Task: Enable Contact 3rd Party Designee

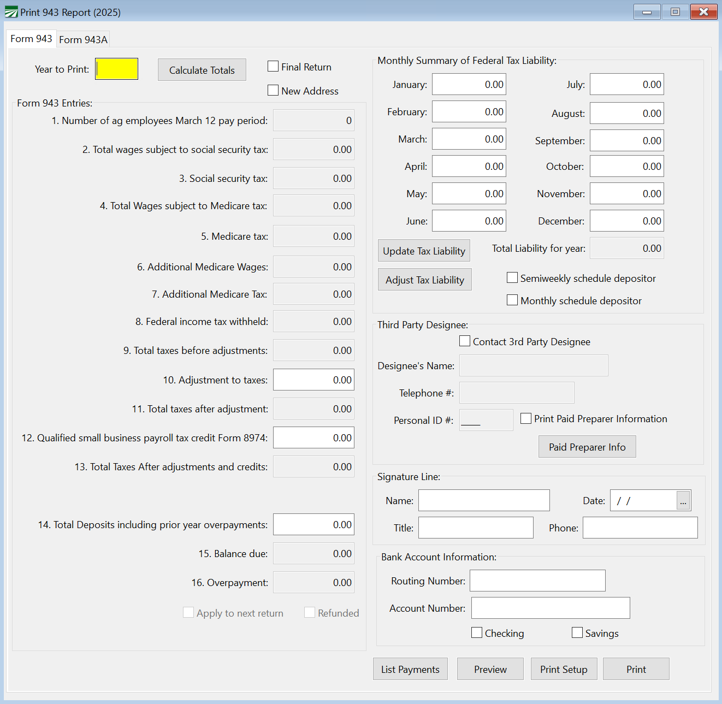Action: (x=465, y=341)
